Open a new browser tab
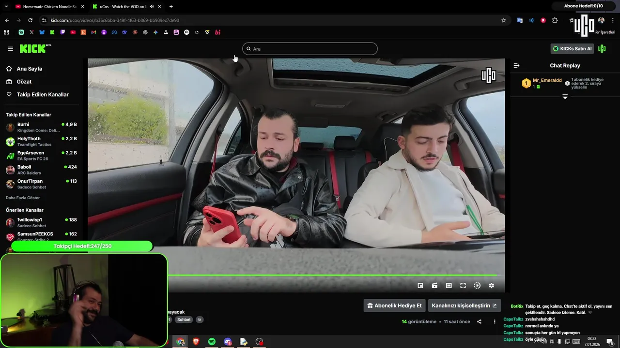Screen dimensions: 620x348 [171, 6]
